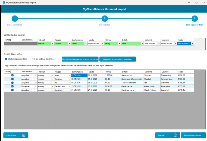The image size is (207, 141).
Task: Click the Column6 cell 'Lastschrift'
Action: coord(169,90)
